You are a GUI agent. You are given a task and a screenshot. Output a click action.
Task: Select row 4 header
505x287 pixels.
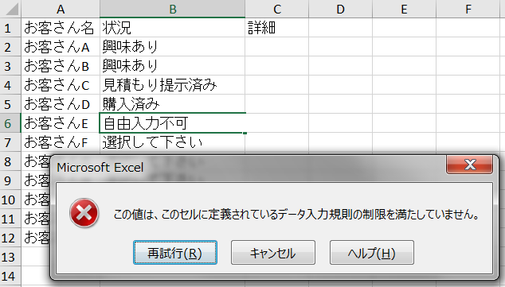10,85
